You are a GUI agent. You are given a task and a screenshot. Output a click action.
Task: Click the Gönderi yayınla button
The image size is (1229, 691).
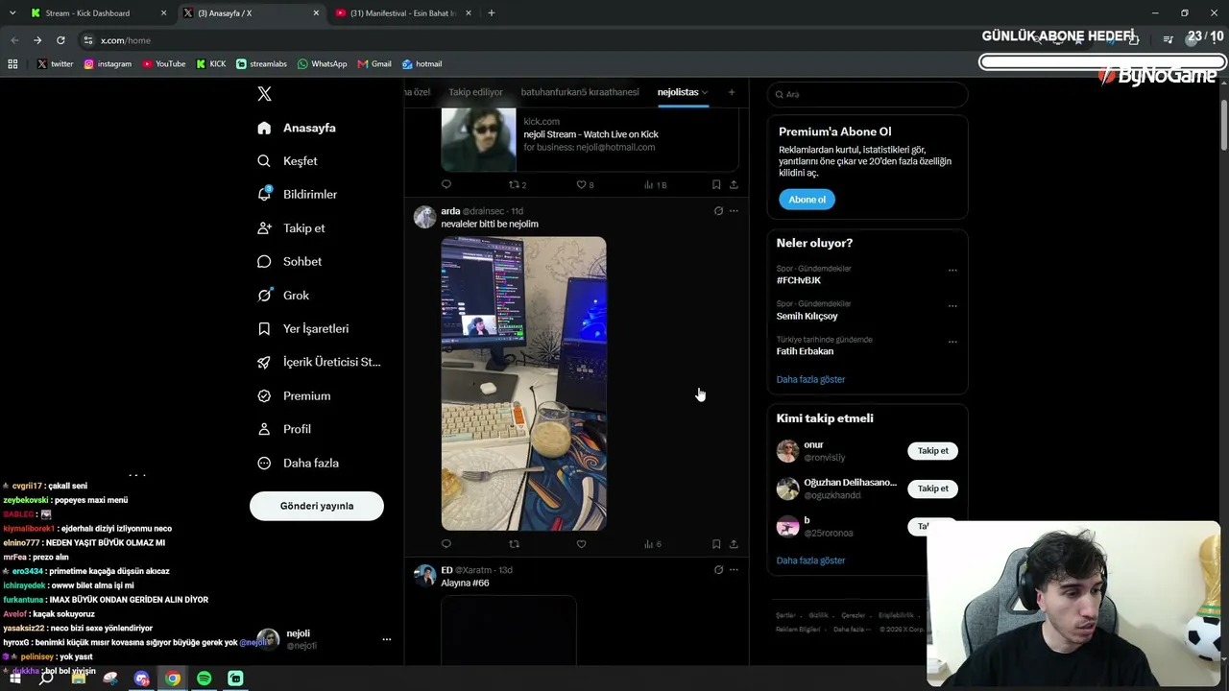pos(317,506)
